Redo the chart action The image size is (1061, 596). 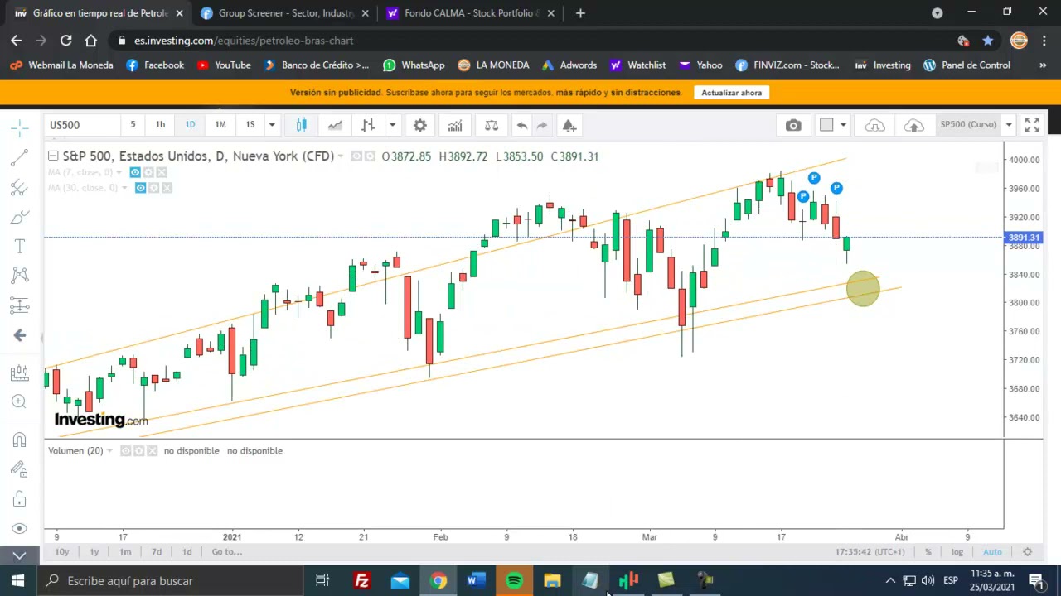[x=542, y=125]
